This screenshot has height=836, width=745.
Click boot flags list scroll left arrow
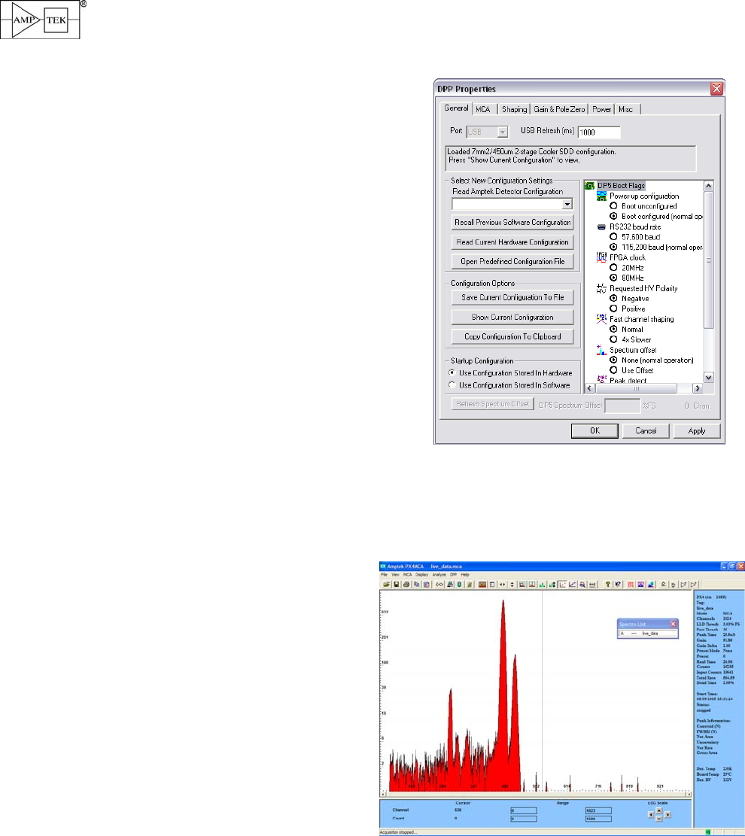pos(590,389)
